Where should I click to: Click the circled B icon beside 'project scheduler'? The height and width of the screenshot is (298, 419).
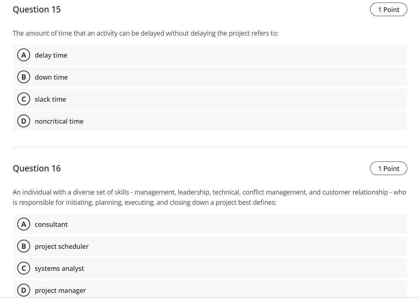(24, 246)
